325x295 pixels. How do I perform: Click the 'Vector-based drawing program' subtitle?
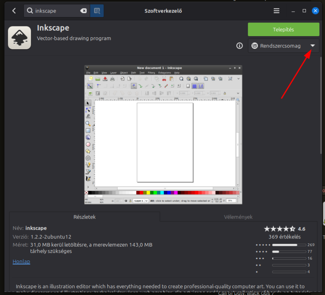74,38
